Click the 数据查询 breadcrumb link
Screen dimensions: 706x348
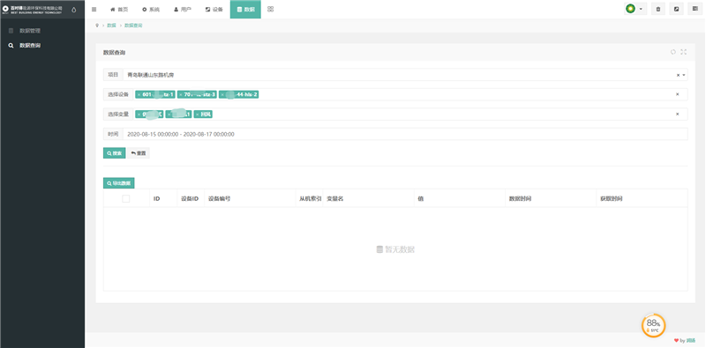pos(134,26)
